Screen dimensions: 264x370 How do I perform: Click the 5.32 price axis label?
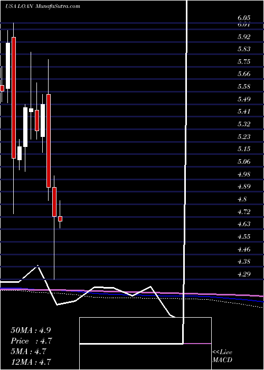tap(244, 124)
